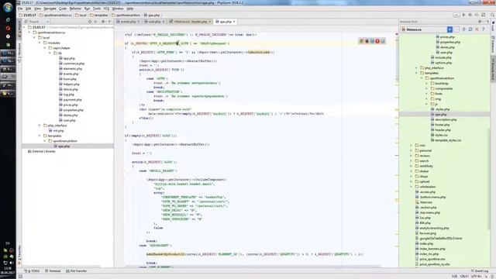Select External Libraries in Project tree
496x279 pixels.
pyautogui.click(x=41, y=151)
